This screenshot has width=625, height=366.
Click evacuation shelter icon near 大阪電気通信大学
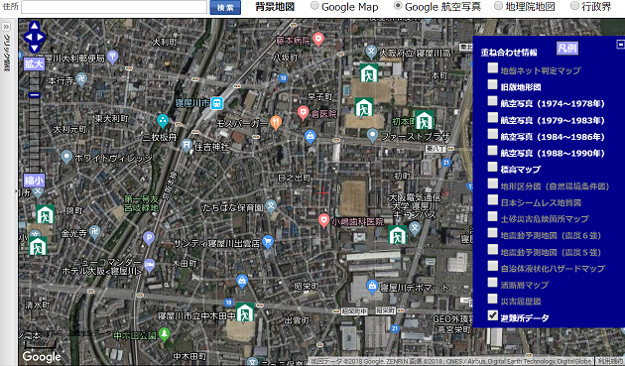(x=398, y=235)
